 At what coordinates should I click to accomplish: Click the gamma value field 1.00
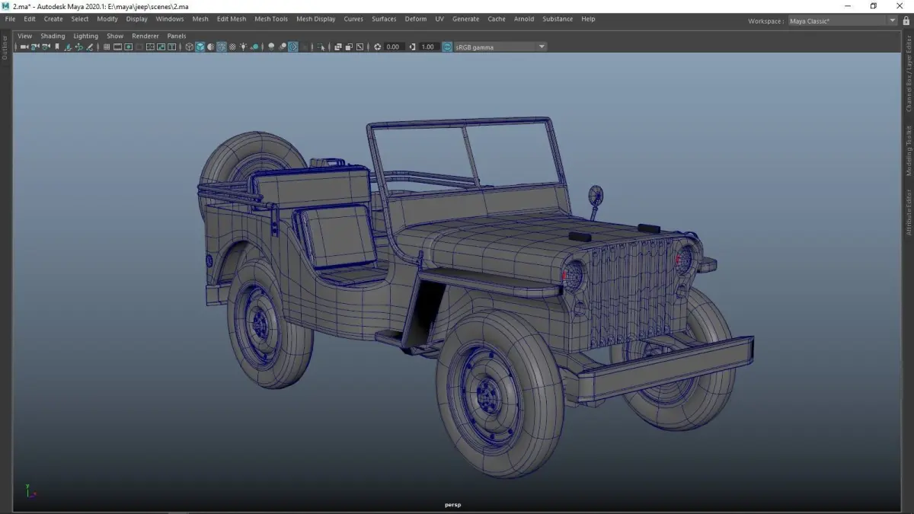click(x=428, y=46)
